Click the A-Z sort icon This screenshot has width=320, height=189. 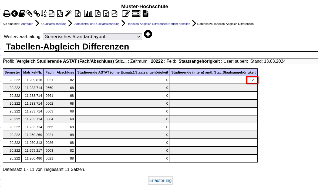pyautogui.click(x=44, y=14)
